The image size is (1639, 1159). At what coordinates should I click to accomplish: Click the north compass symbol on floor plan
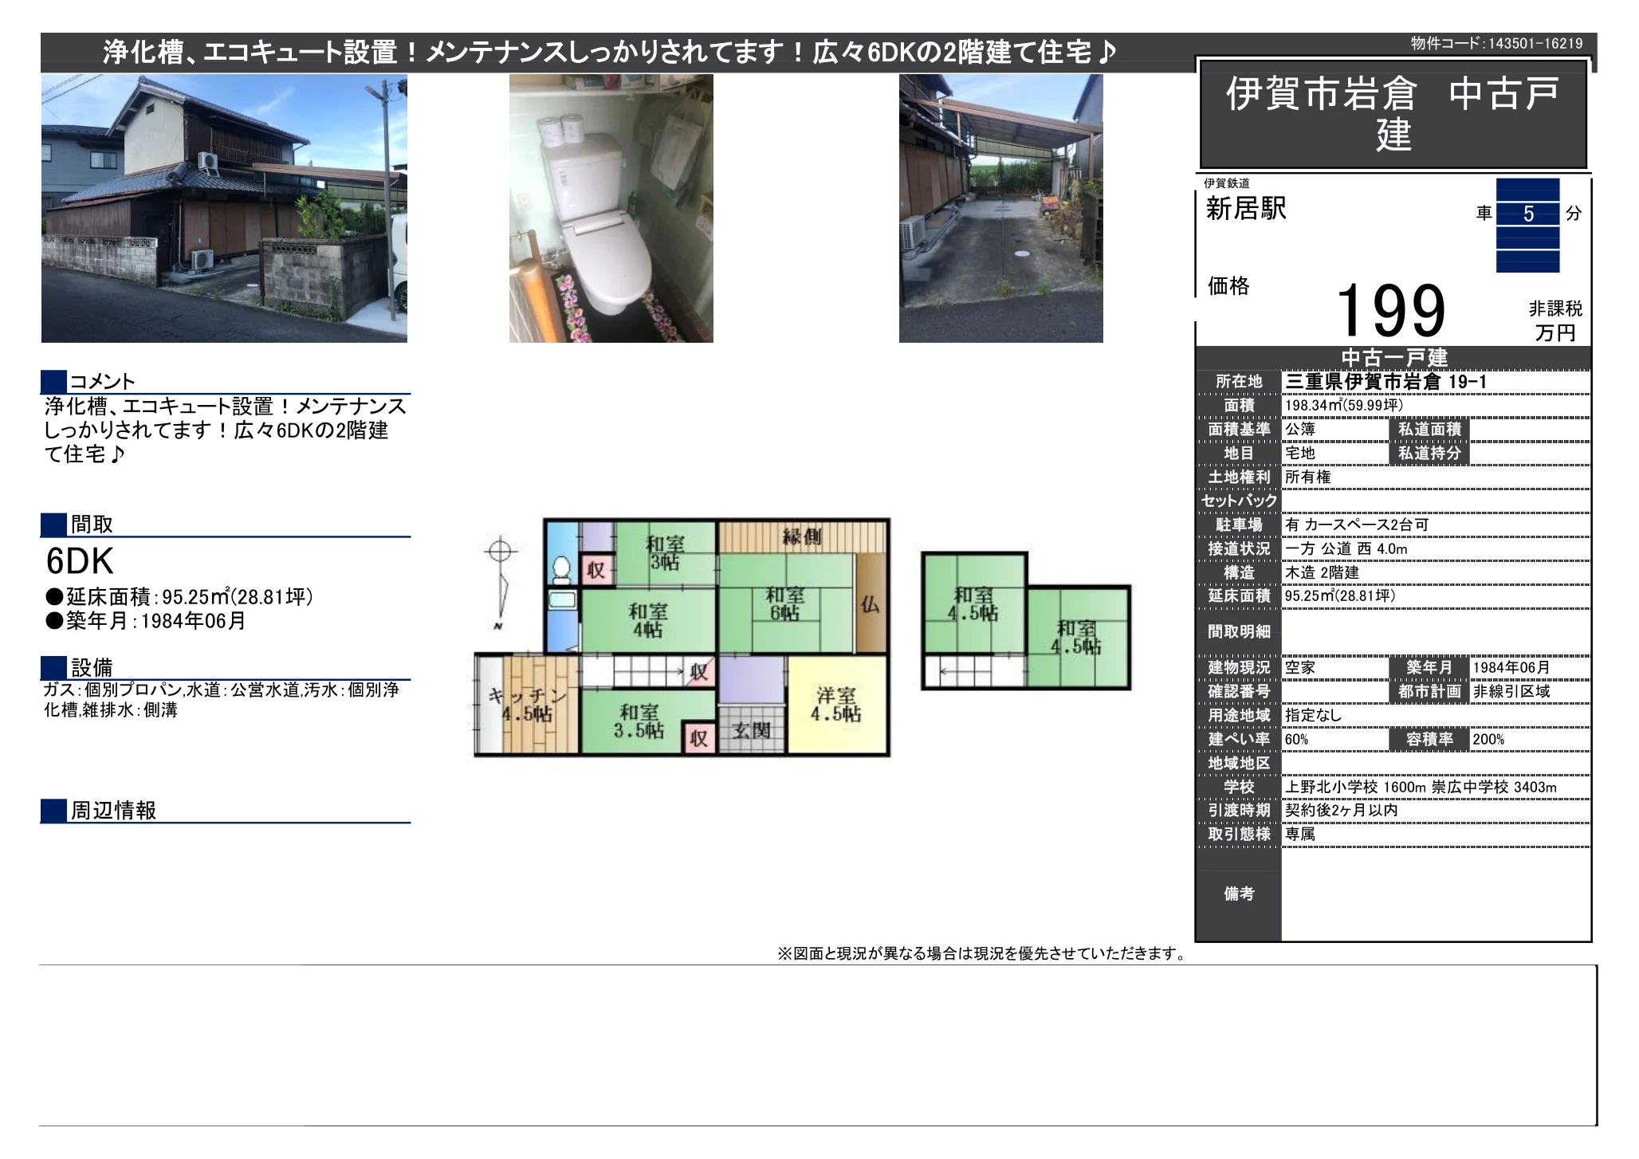tap(499, 583)
